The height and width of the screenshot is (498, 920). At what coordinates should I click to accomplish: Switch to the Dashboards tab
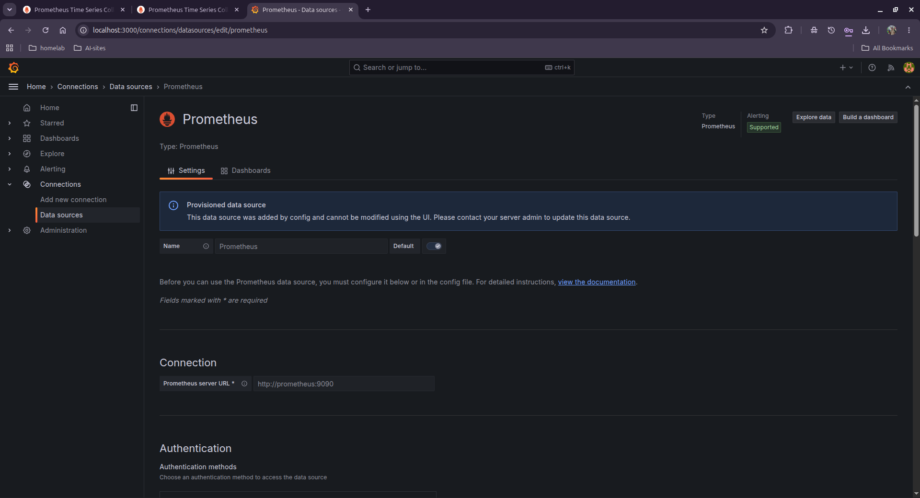click(245, 170)
